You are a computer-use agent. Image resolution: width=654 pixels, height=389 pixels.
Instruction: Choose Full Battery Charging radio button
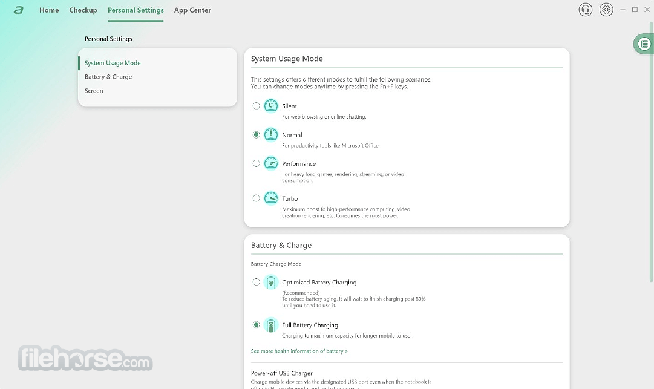tap(256, 324)
